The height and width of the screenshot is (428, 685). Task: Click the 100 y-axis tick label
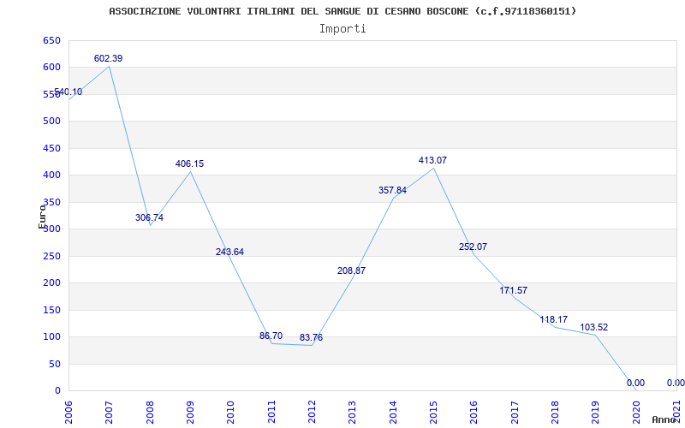pyautogui.click(x=51, y=337)
